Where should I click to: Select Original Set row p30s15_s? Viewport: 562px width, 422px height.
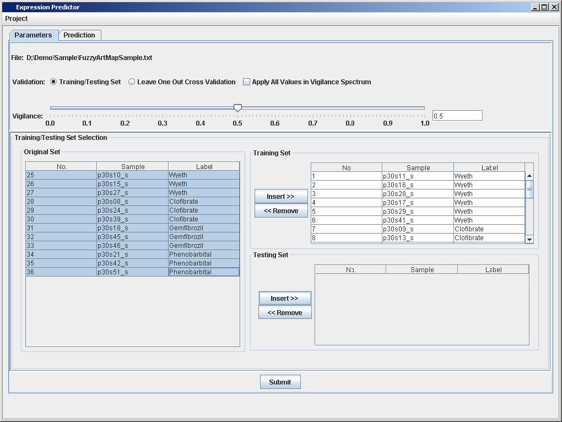click(133, 184)
